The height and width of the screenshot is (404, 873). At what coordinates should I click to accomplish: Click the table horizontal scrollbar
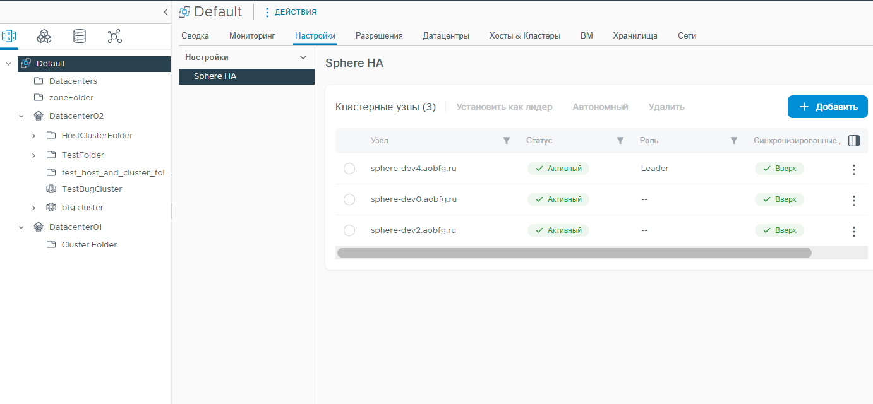click(x=574, y=252)
